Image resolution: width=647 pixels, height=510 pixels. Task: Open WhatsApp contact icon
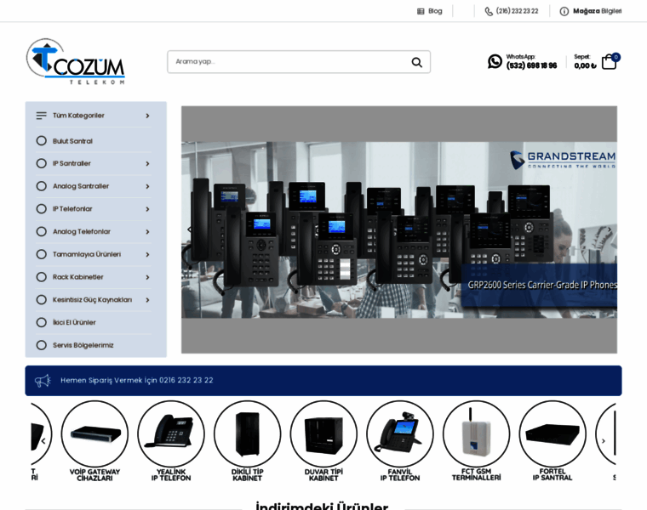[495, 61]
